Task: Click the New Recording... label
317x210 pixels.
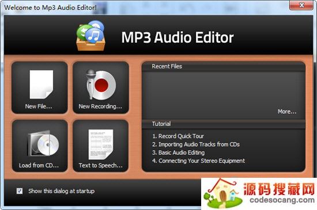Action: pos(100,106)
